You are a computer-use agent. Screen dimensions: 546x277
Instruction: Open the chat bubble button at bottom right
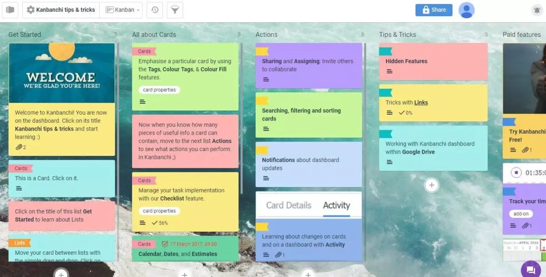(530, 269)
